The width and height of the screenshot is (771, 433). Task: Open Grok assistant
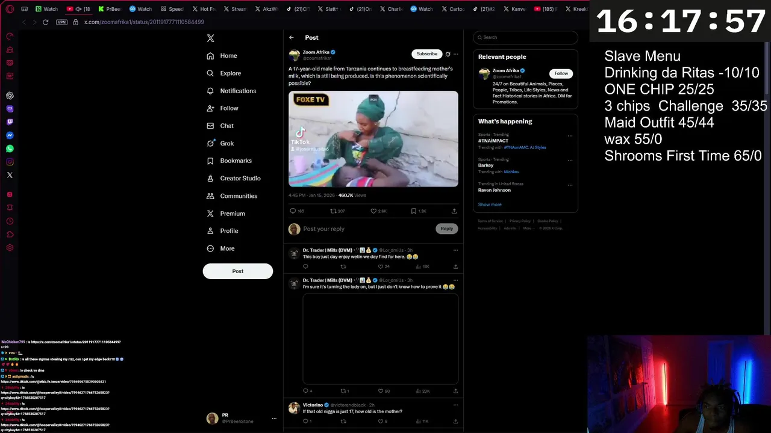pos(220,143)
